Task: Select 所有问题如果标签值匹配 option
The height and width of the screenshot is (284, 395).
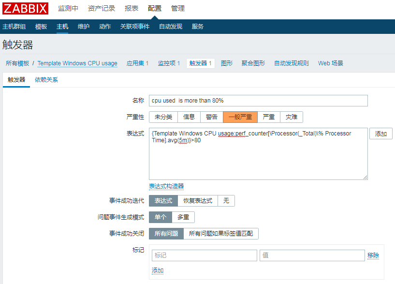Action: click(221, 234)
